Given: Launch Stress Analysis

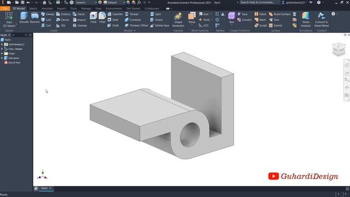Looking at the screenshot, I should coord(306,20).
